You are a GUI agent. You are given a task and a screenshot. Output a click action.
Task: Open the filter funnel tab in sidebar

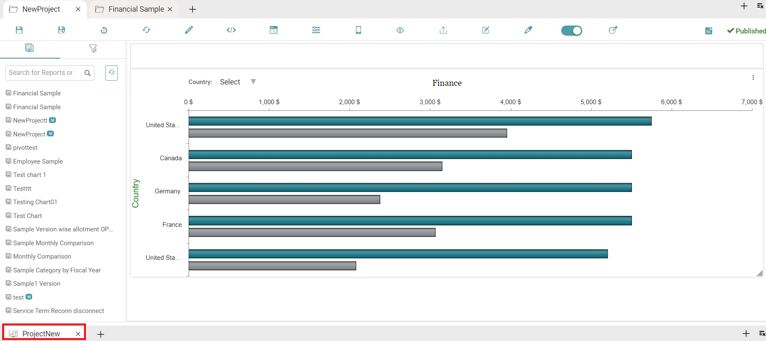(x=93, y=49)
